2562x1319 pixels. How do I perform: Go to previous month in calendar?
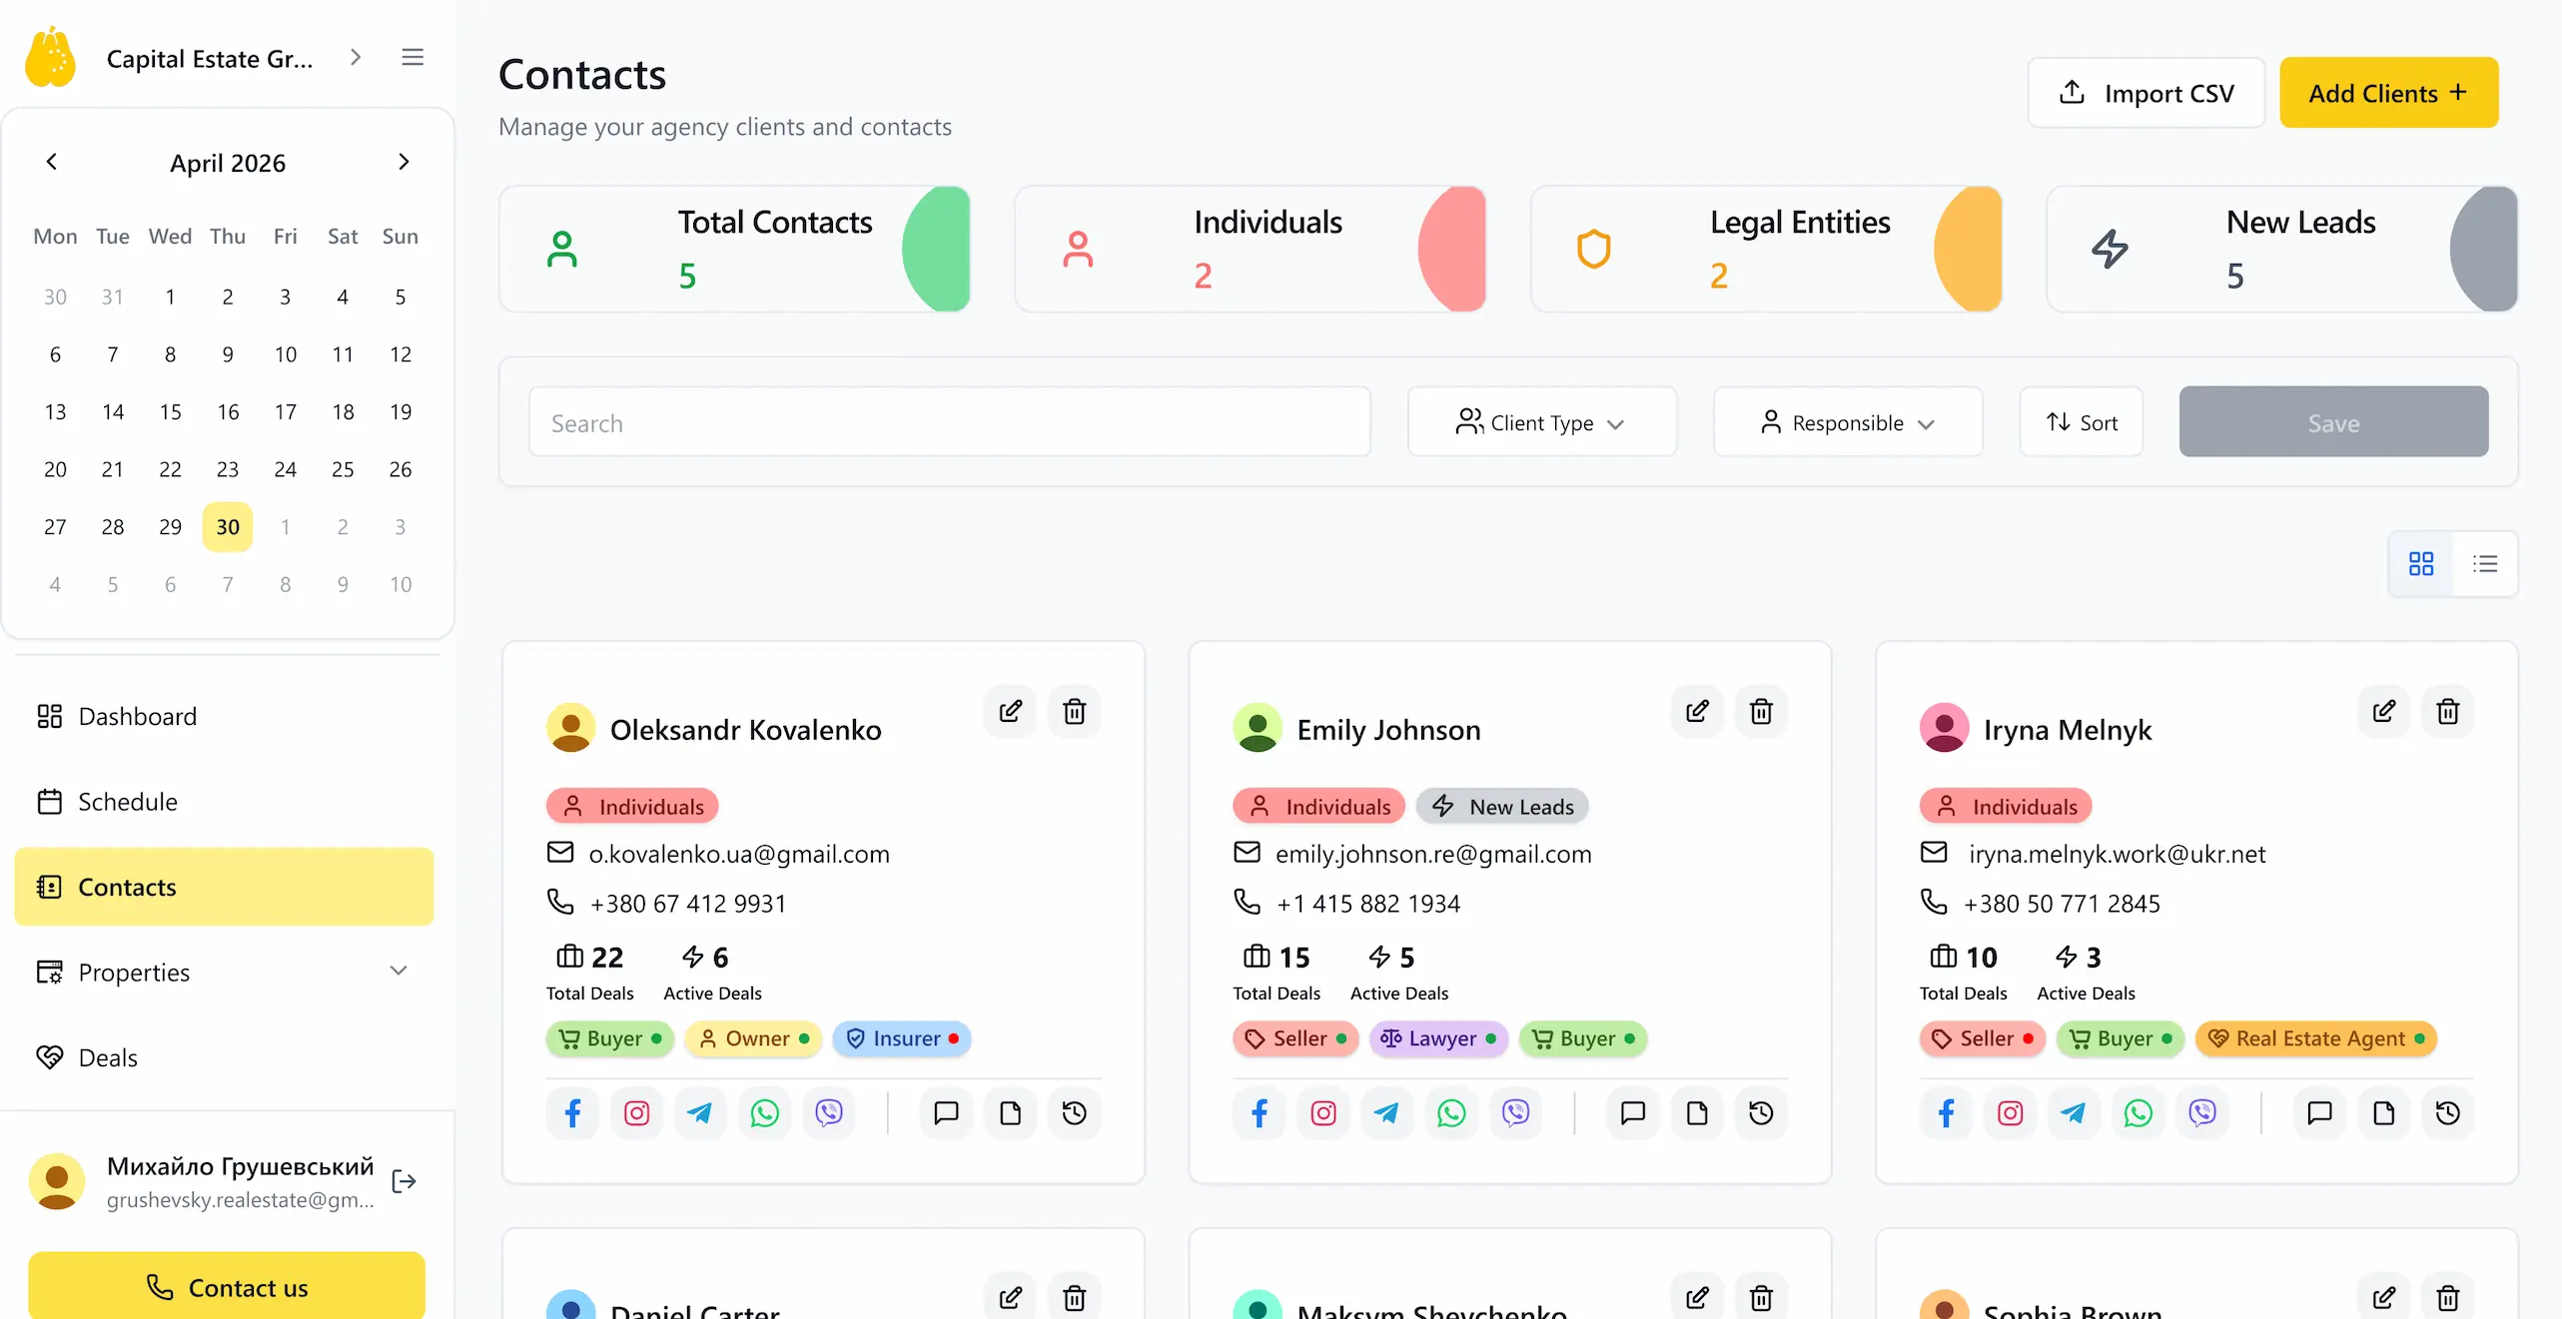coord(52,162)
